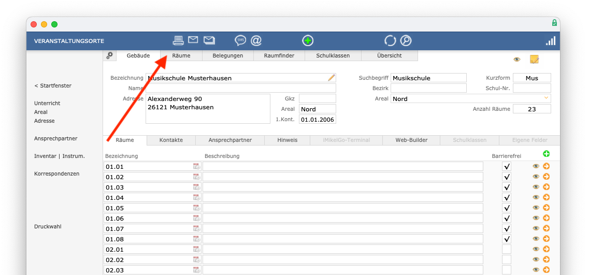Open the Raumfinder tab
Screen dimensions: 589x275
279,55
